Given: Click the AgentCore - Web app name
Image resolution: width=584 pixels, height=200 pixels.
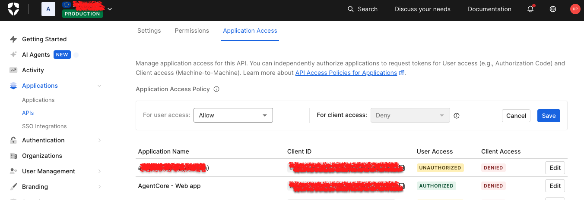Looking at the screenshot, I should coord(169,186).
